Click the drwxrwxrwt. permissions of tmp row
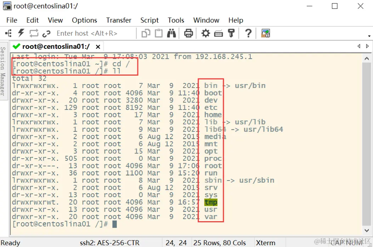 tap(35, 202)
